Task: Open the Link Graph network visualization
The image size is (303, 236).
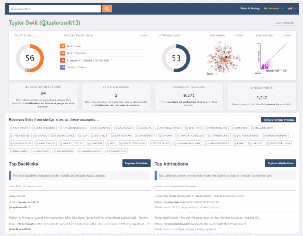Action: coord(221,57)
